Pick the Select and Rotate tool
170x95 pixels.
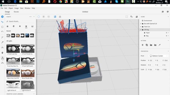(2, 32)
